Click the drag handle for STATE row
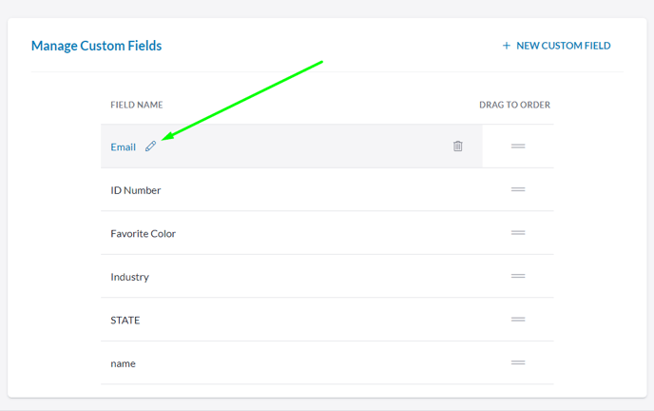The image size is (654, 411). pyautogui.click(x=518, y=320)
